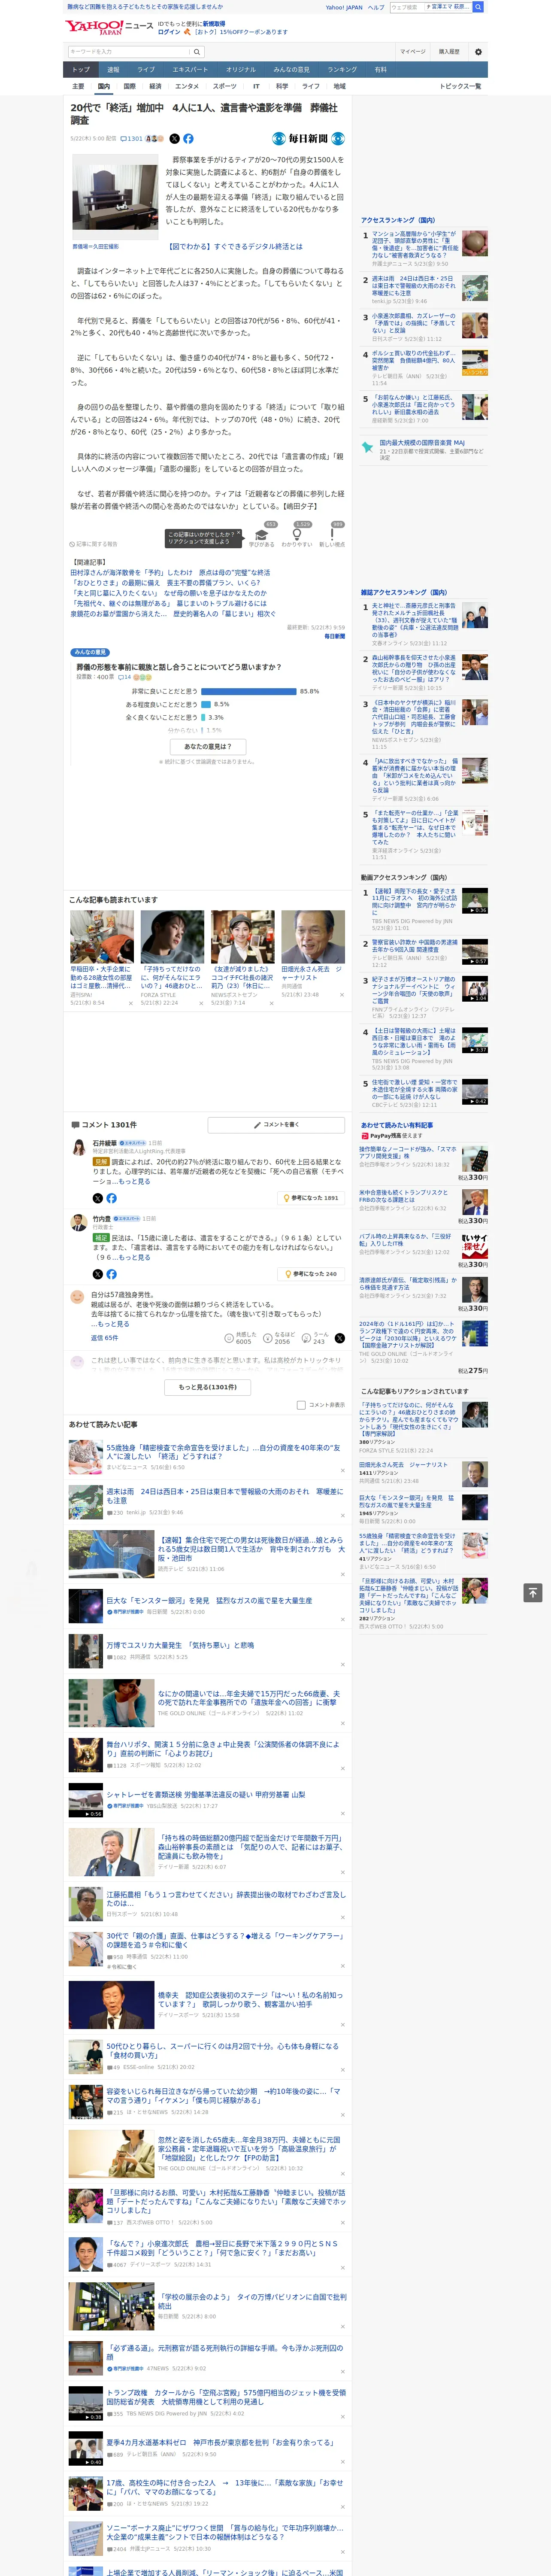551x2576 pixels.
Task: Open the 国内 category tab
Action: [103, 87]
